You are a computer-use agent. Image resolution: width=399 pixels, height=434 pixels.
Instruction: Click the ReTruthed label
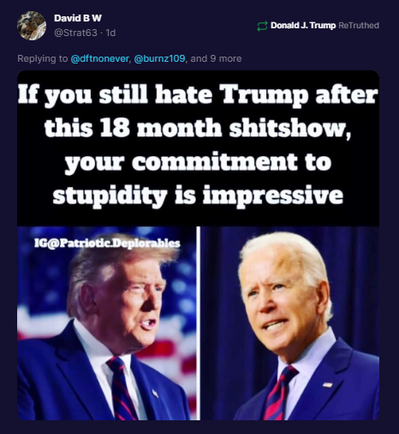(359, 26)
